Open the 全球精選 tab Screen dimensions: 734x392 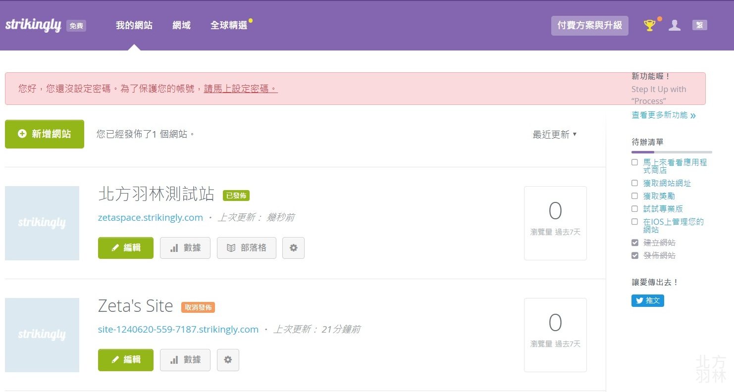229,25
